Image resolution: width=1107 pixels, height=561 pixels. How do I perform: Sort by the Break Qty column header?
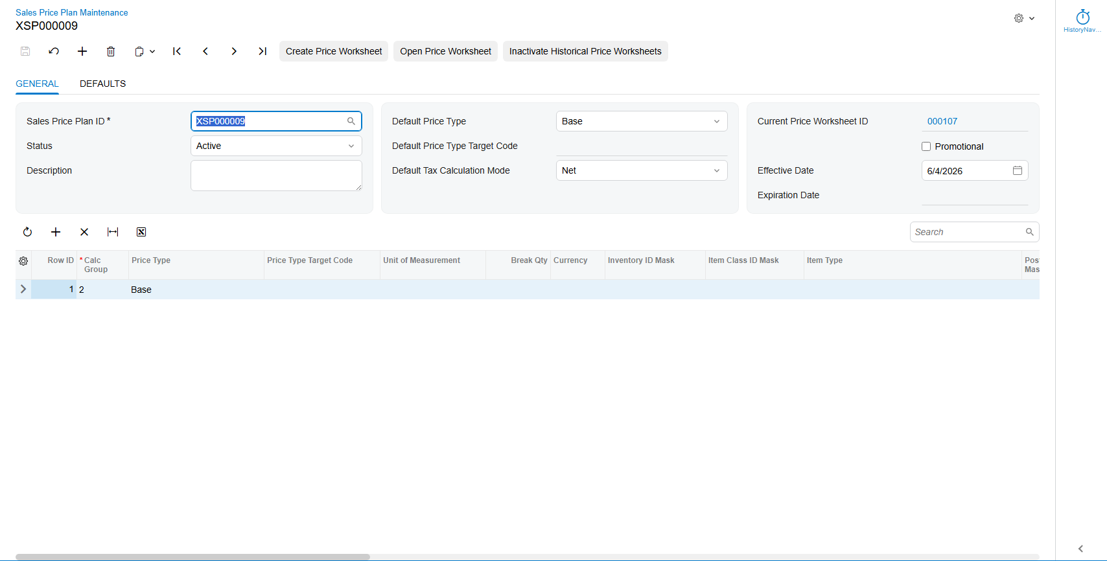518,265
